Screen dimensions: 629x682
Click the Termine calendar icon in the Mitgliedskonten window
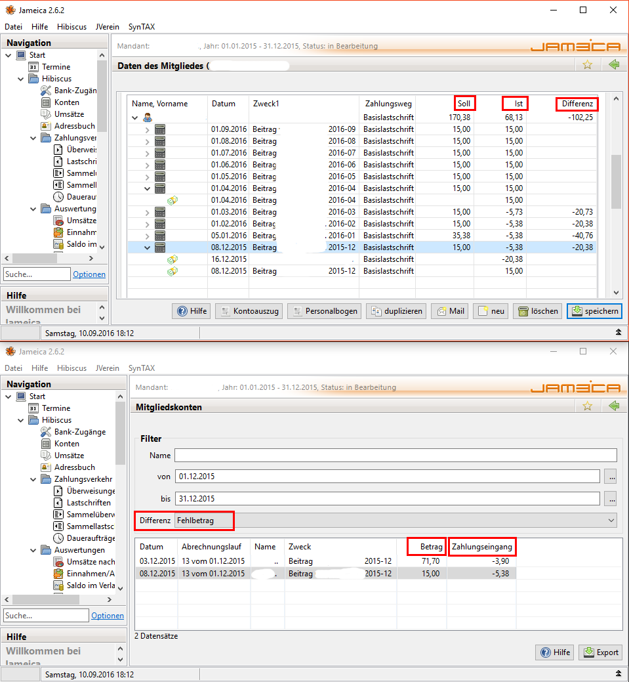(x=33, y=408)
